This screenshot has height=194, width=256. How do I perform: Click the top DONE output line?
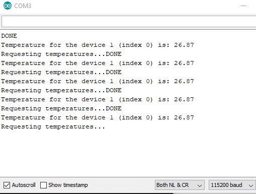point(9,36)
